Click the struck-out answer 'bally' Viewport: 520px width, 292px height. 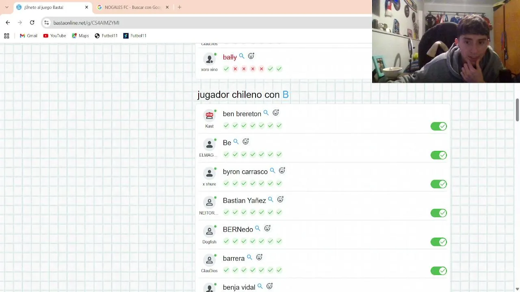click(230, 57)
